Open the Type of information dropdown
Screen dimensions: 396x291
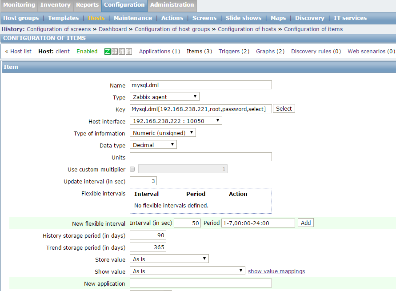[163, 133]
